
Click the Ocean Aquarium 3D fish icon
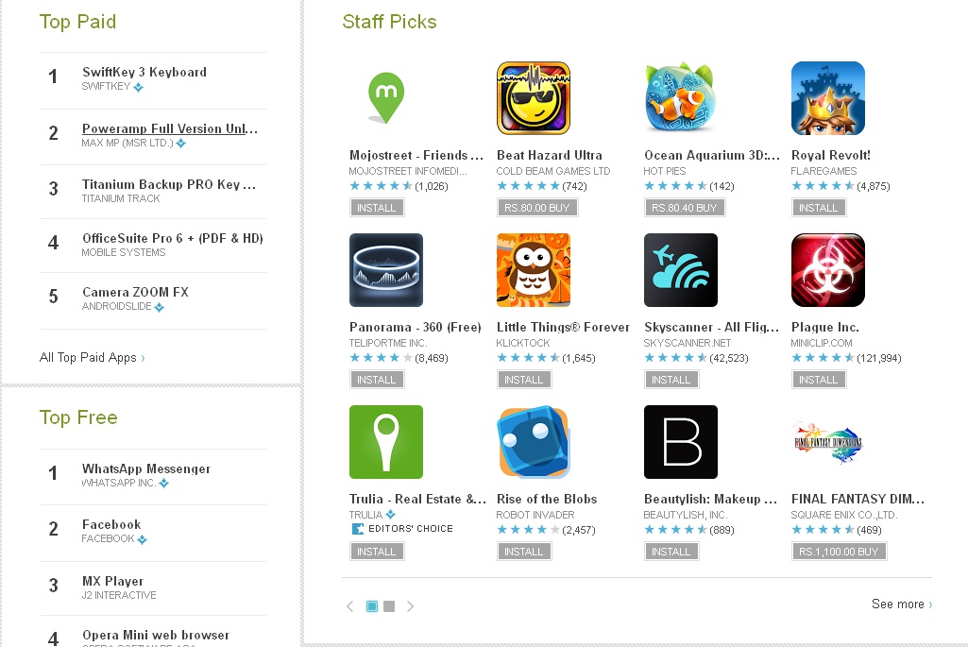(x=680, y=97)
